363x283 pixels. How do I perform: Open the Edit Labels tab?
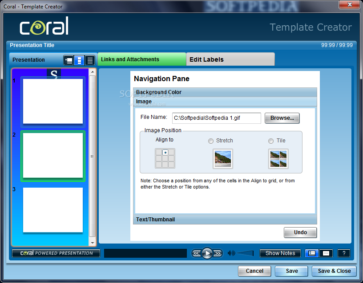click(230, 59)
